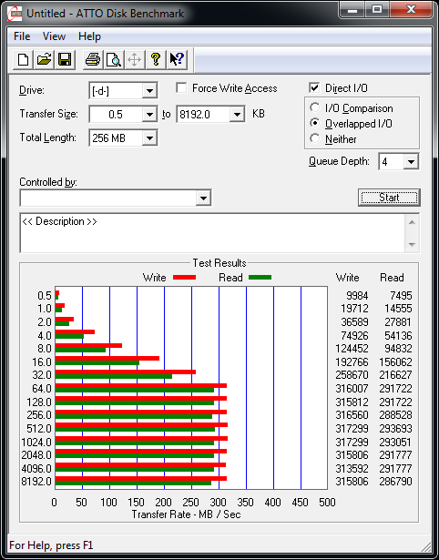439x560 pixels.
Task: Print results with the printer icon
Action: (x=93, y=59)
